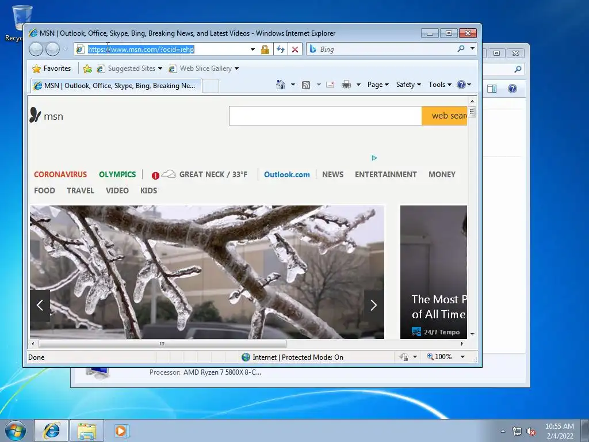Open the search provider dropdown arrow
Image resolution: width=589 pixels, height=442 pixels.
click(472, 48)
